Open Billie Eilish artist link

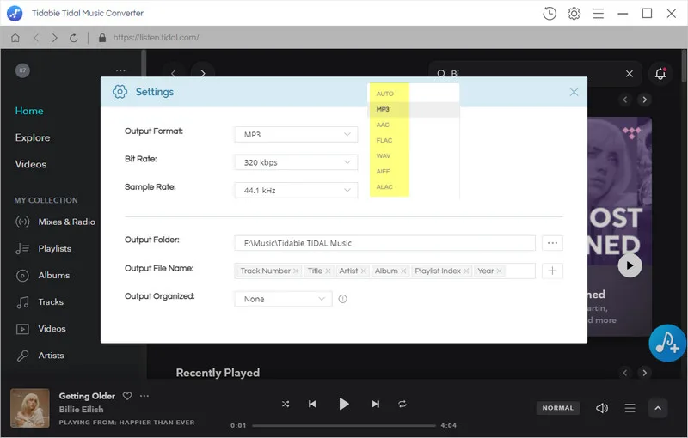[82, 410]
